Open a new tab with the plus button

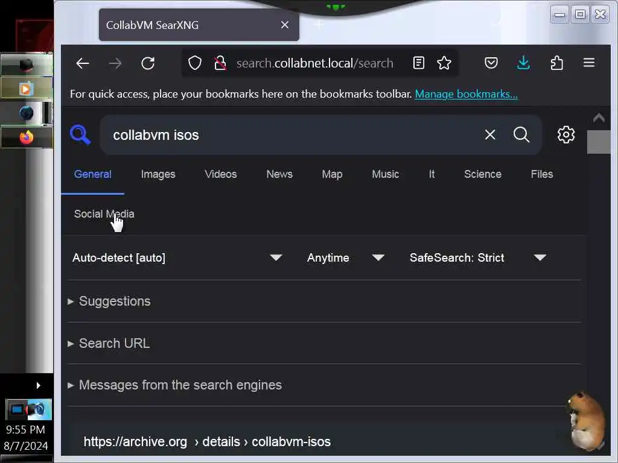pyautogui.click(x=319, y=25)
